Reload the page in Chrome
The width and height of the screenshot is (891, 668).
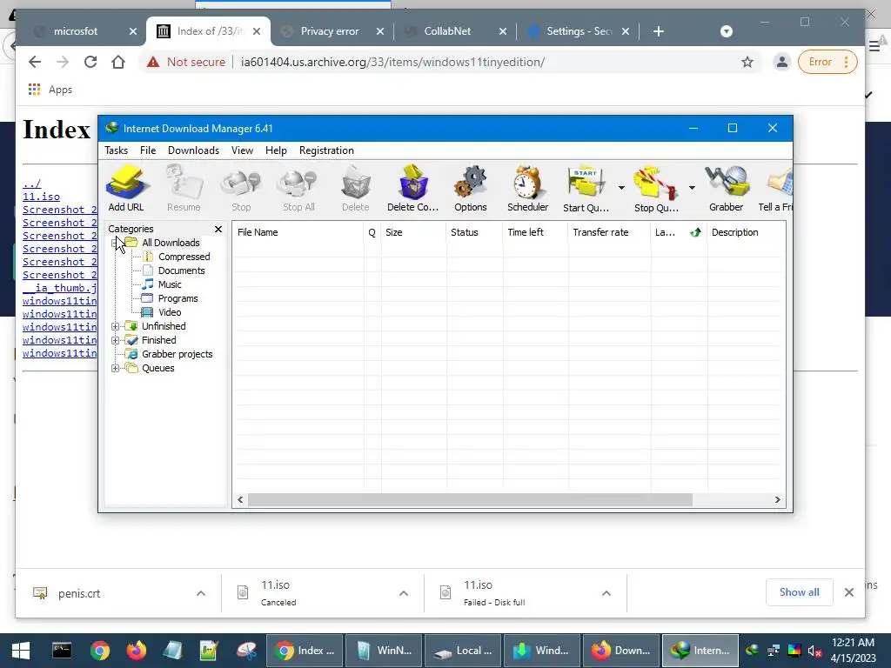pyautogui.click(x=90, y=62)
